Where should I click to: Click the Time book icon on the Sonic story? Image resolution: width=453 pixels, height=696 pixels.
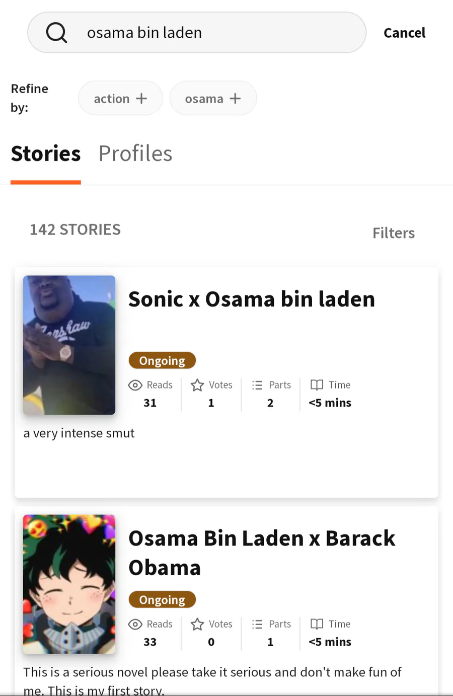[x=317, y=385]
